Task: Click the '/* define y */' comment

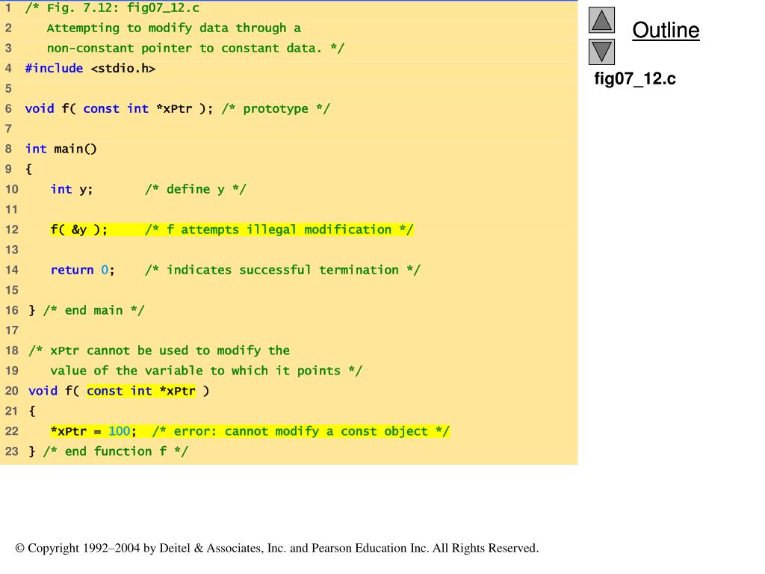Action: (x=196, y=189)
